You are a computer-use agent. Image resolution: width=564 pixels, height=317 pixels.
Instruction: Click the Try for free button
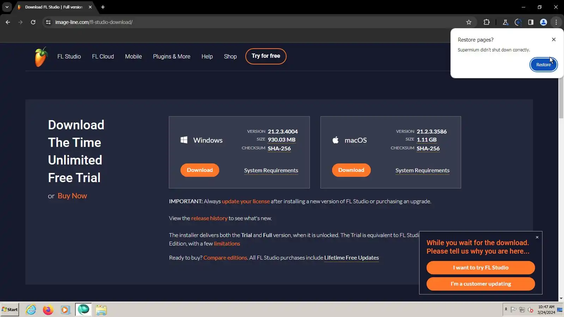[266, 56]
